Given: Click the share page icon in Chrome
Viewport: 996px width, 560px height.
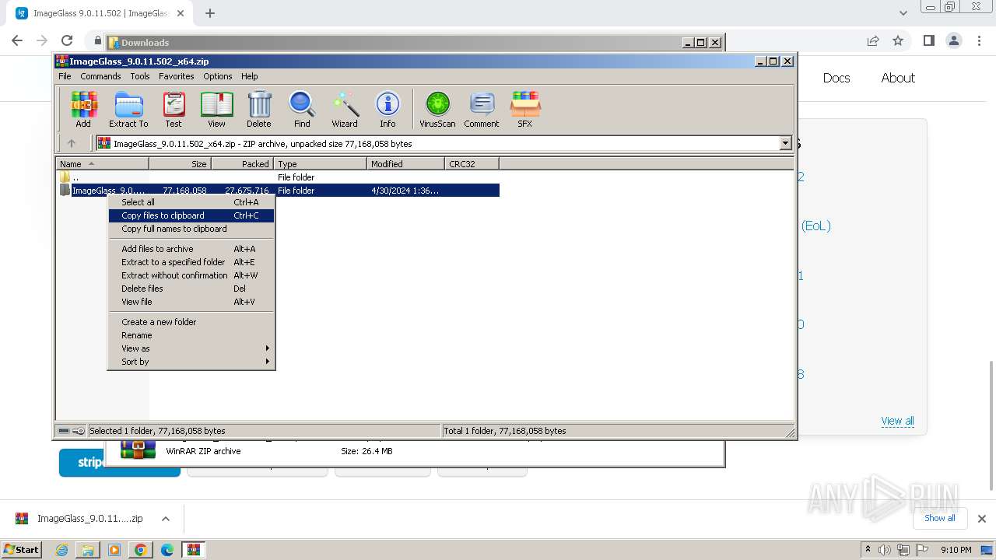Looking at the screenshot, I should [x=873, y=41].
